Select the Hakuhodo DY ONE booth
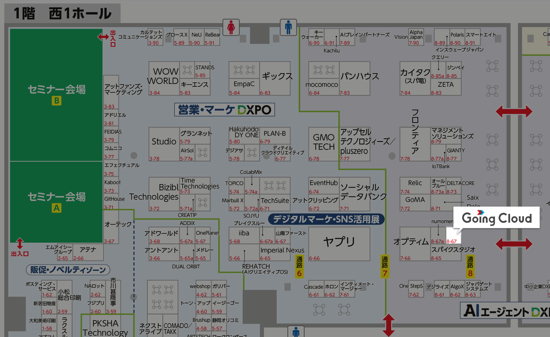The height and width of the screenshot is (337, 550). pos(244,136)
